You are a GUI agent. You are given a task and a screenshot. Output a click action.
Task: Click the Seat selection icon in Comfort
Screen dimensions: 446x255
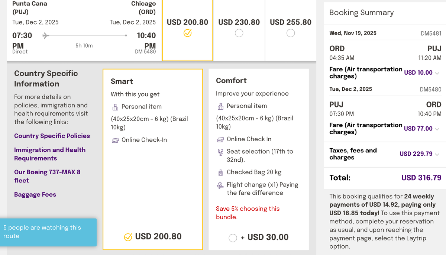(x=220, y=152)
